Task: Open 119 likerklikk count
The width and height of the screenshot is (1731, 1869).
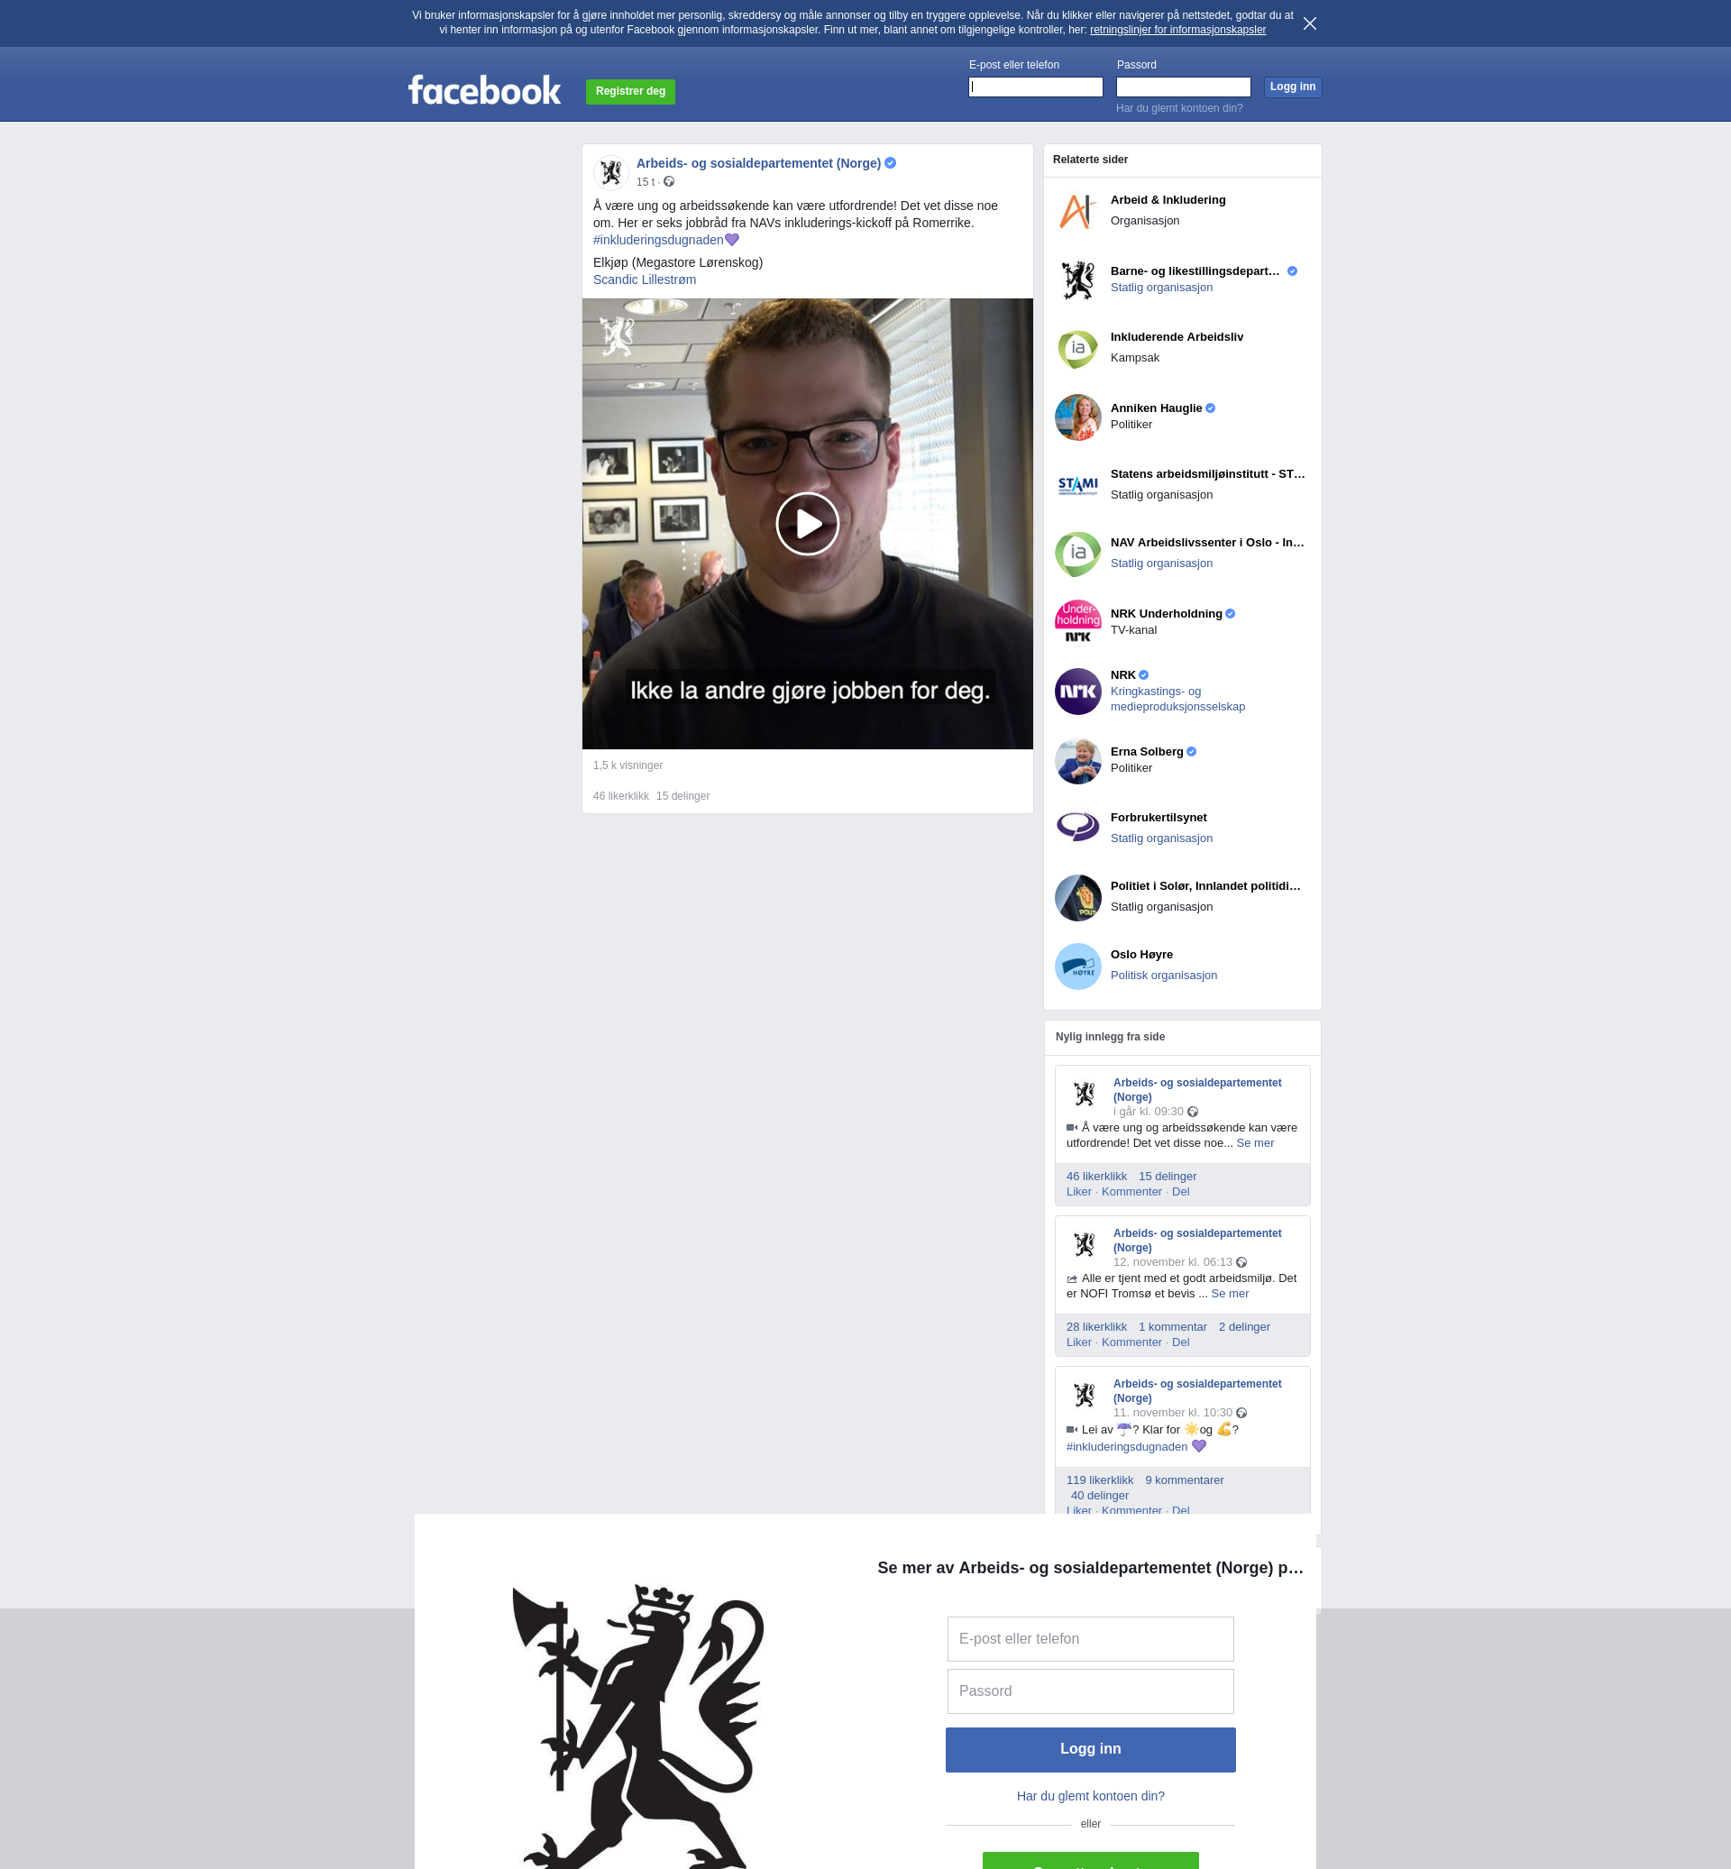Action: [x=1099, y=1480]
